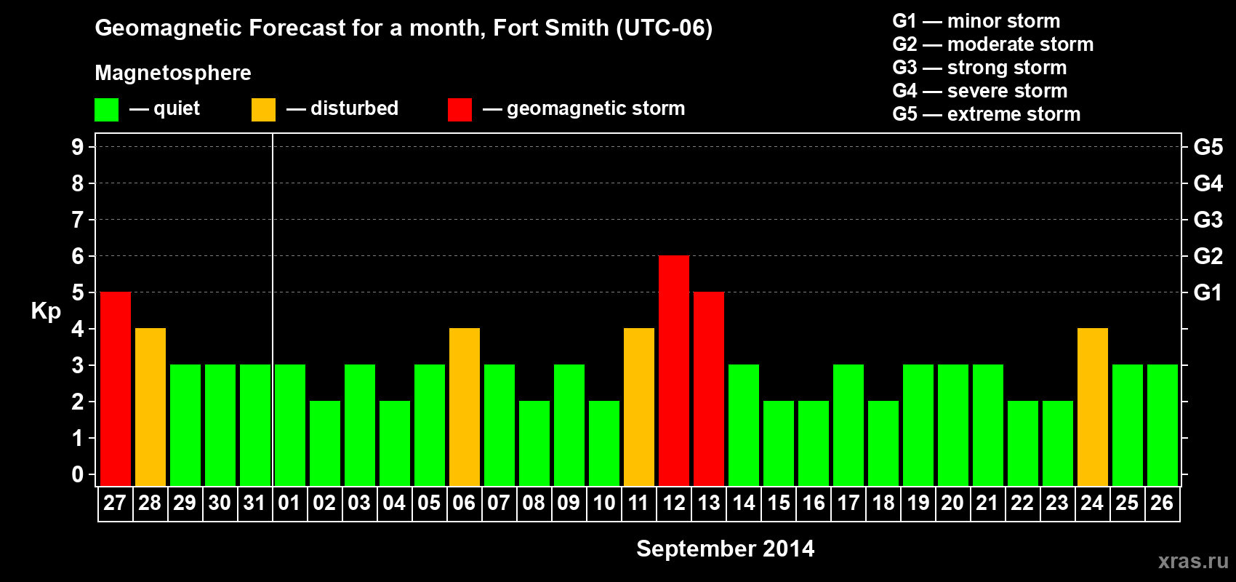Click the date label 25
1236x582 pixels.
1127,503
